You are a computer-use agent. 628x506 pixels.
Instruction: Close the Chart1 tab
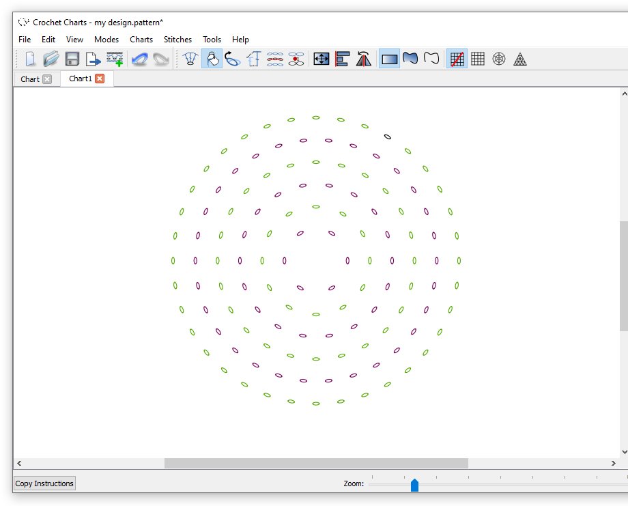tap(100, 79)
